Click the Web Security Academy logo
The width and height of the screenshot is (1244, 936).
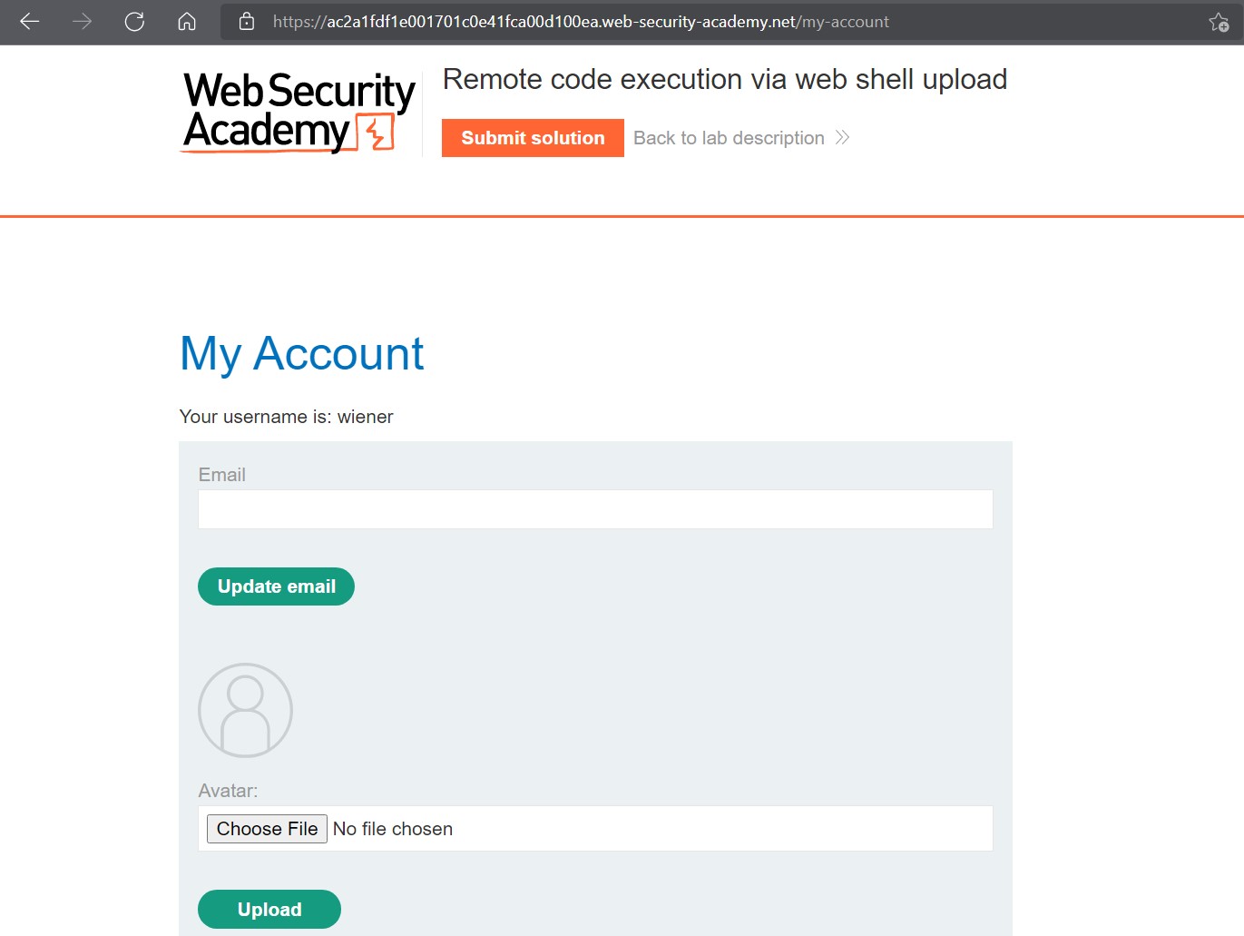[x=299, y=113]
